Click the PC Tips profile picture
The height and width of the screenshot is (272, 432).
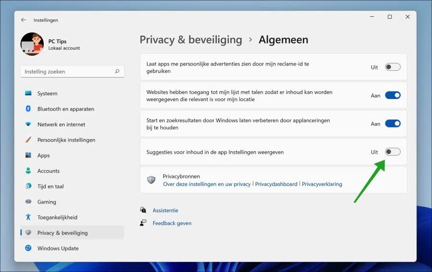point(32,44)
